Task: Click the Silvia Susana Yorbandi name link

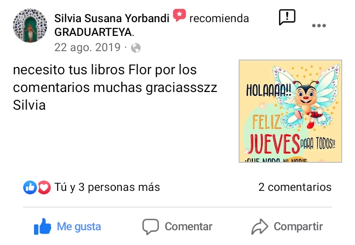Action: click(x=111, y=18)
